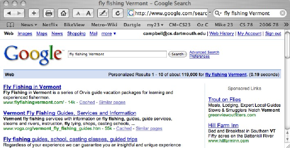Open Cached link for flyfishingvermont.com
Screen dimensions: 290x148
(x=87, y=102)
